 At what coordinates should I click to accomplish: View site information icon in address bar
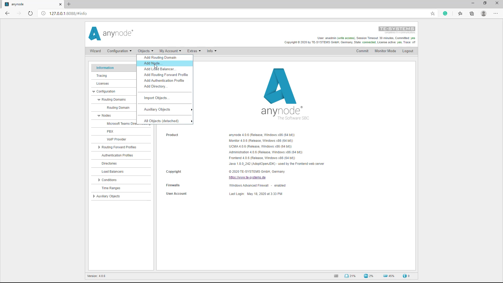click(43, 13)
